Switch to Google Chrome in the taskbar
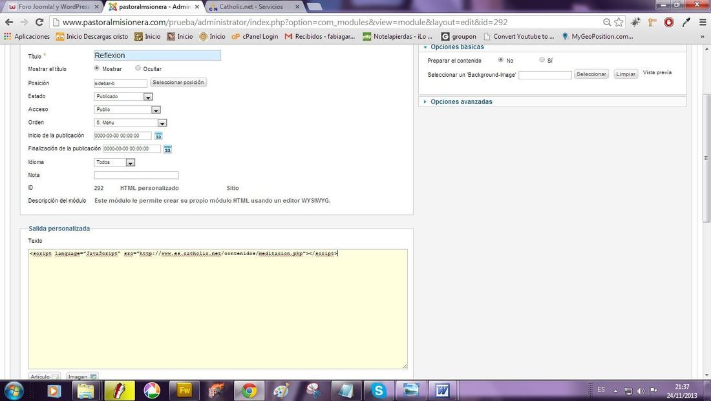Image resolution: width=711 pixels, height=401 pixels. point(249,390)
